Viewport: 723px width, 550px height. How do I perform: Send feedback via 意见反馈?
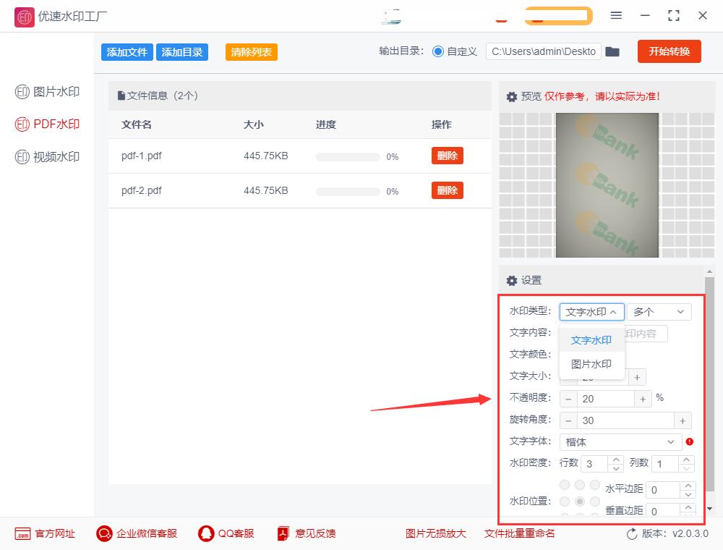(x=282, y=533)
